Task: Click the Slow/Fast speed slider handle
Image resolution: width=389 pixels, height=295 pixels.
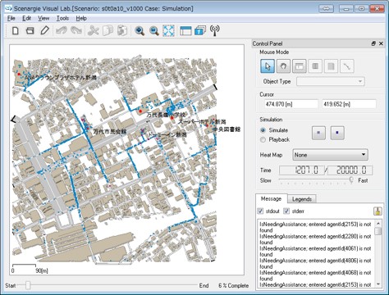Action: point(351,179)
